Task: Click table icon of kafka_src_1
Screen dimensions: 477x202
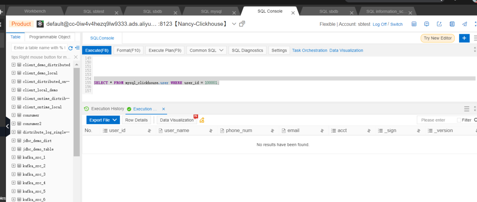Action: [19, 158]
